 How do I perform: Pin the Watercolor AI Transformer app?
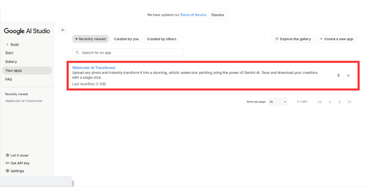click(338, 75)
